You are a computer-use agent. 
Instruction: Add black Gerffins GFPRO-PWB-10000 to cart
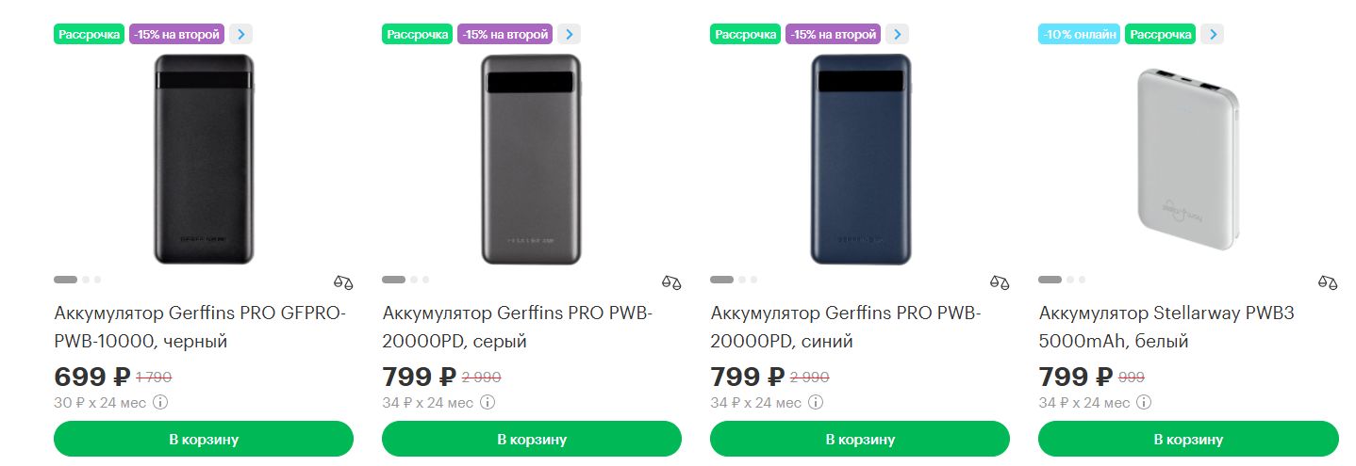point(204,439)
